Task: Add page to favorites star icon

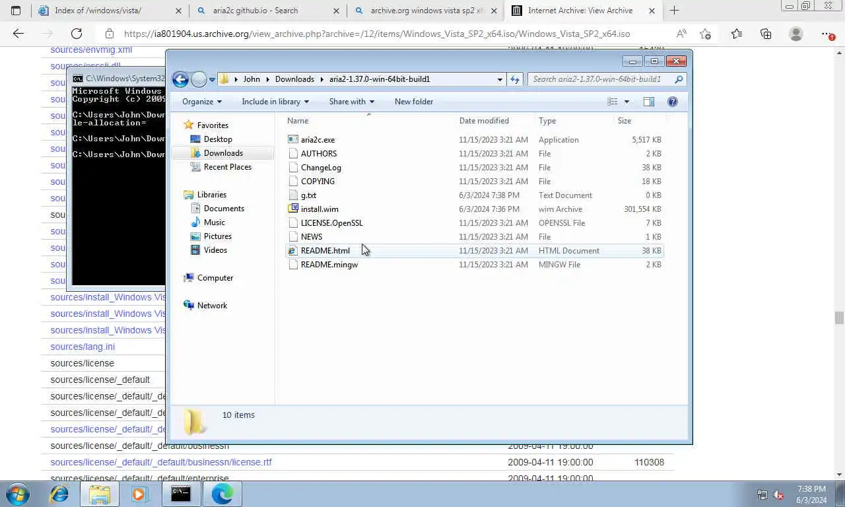Action: (705, 34)
